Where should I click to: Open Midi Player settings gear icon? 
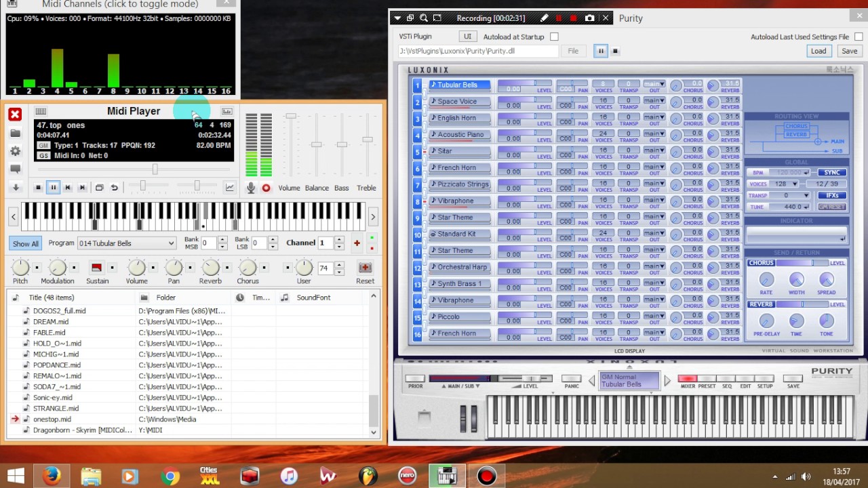tap(15, 151)
